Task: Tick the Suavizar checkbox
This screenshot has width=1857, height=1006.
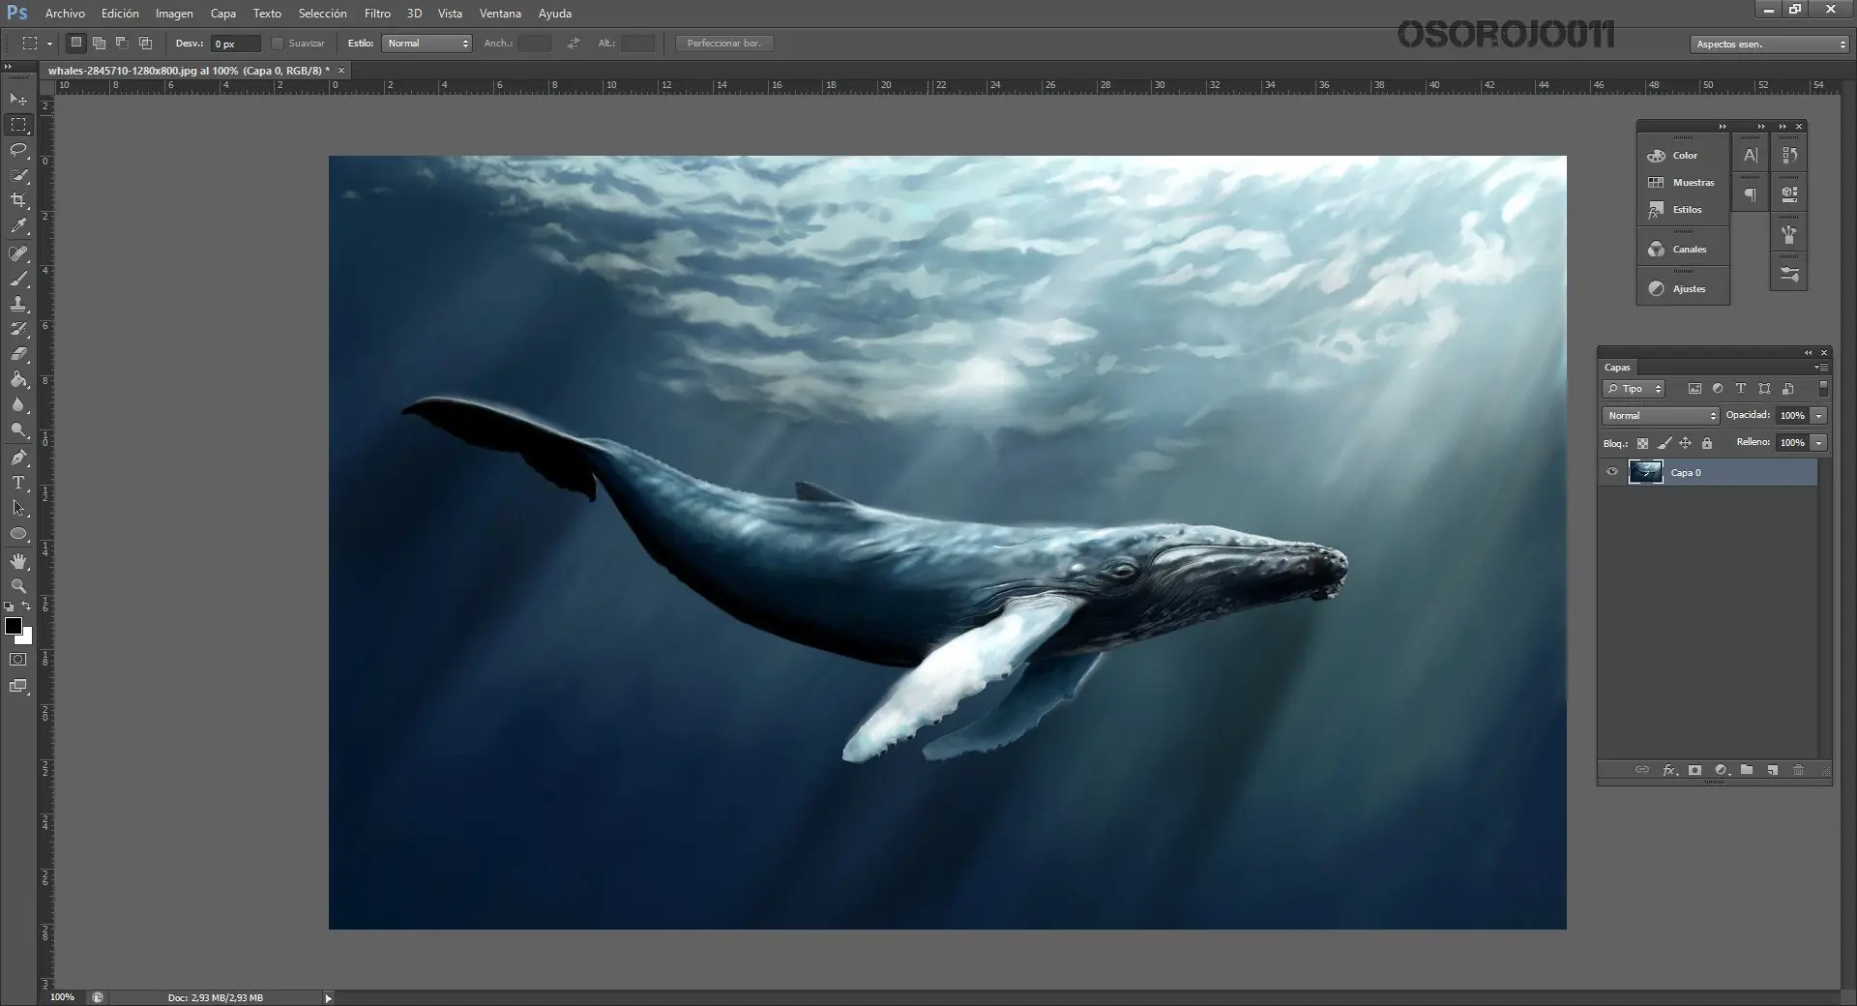Action: pyautogui.click(x=278, y=44)
